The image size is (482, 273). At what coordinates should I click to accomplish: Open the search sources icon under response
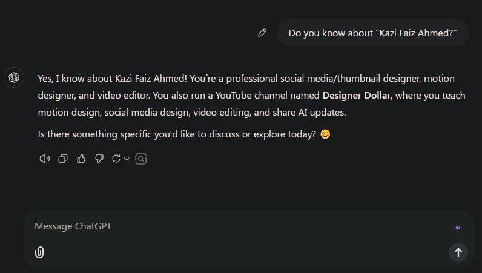click(x=141, y=159)
